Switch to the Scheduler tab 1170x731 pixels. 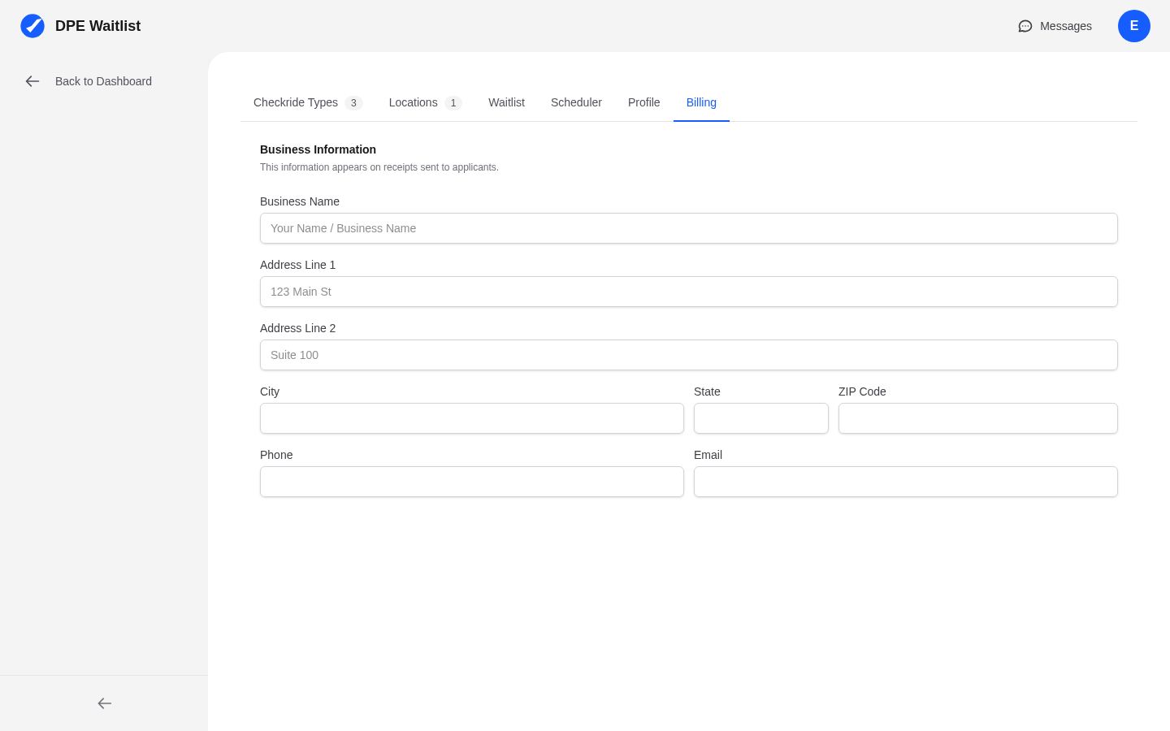point(576,102)
